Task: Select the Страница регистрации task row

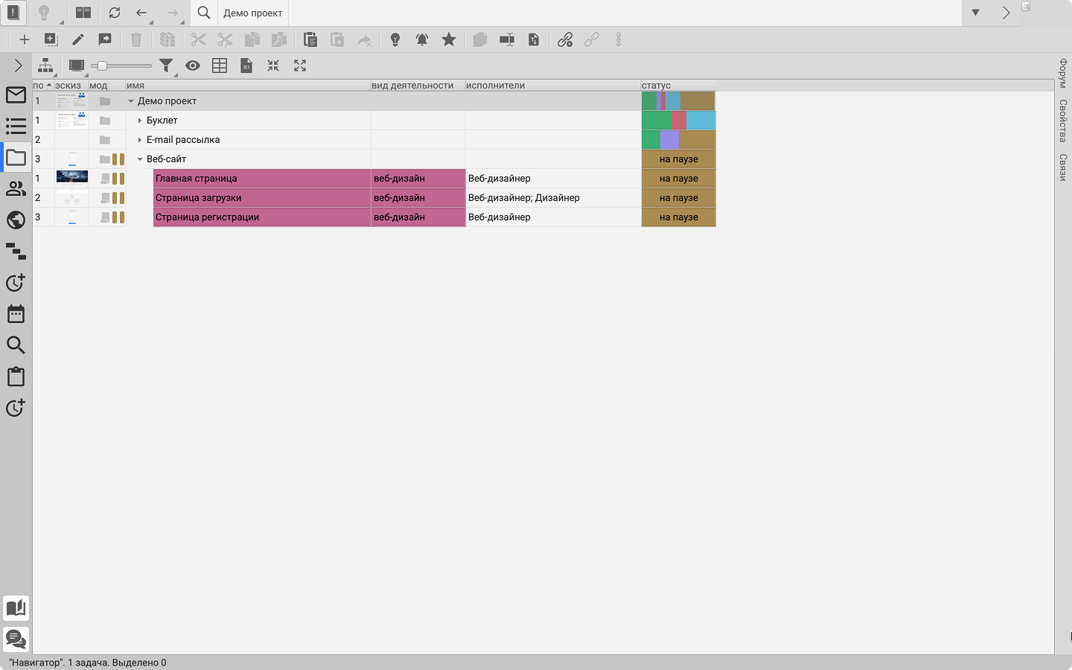Action: pos(374,217)
